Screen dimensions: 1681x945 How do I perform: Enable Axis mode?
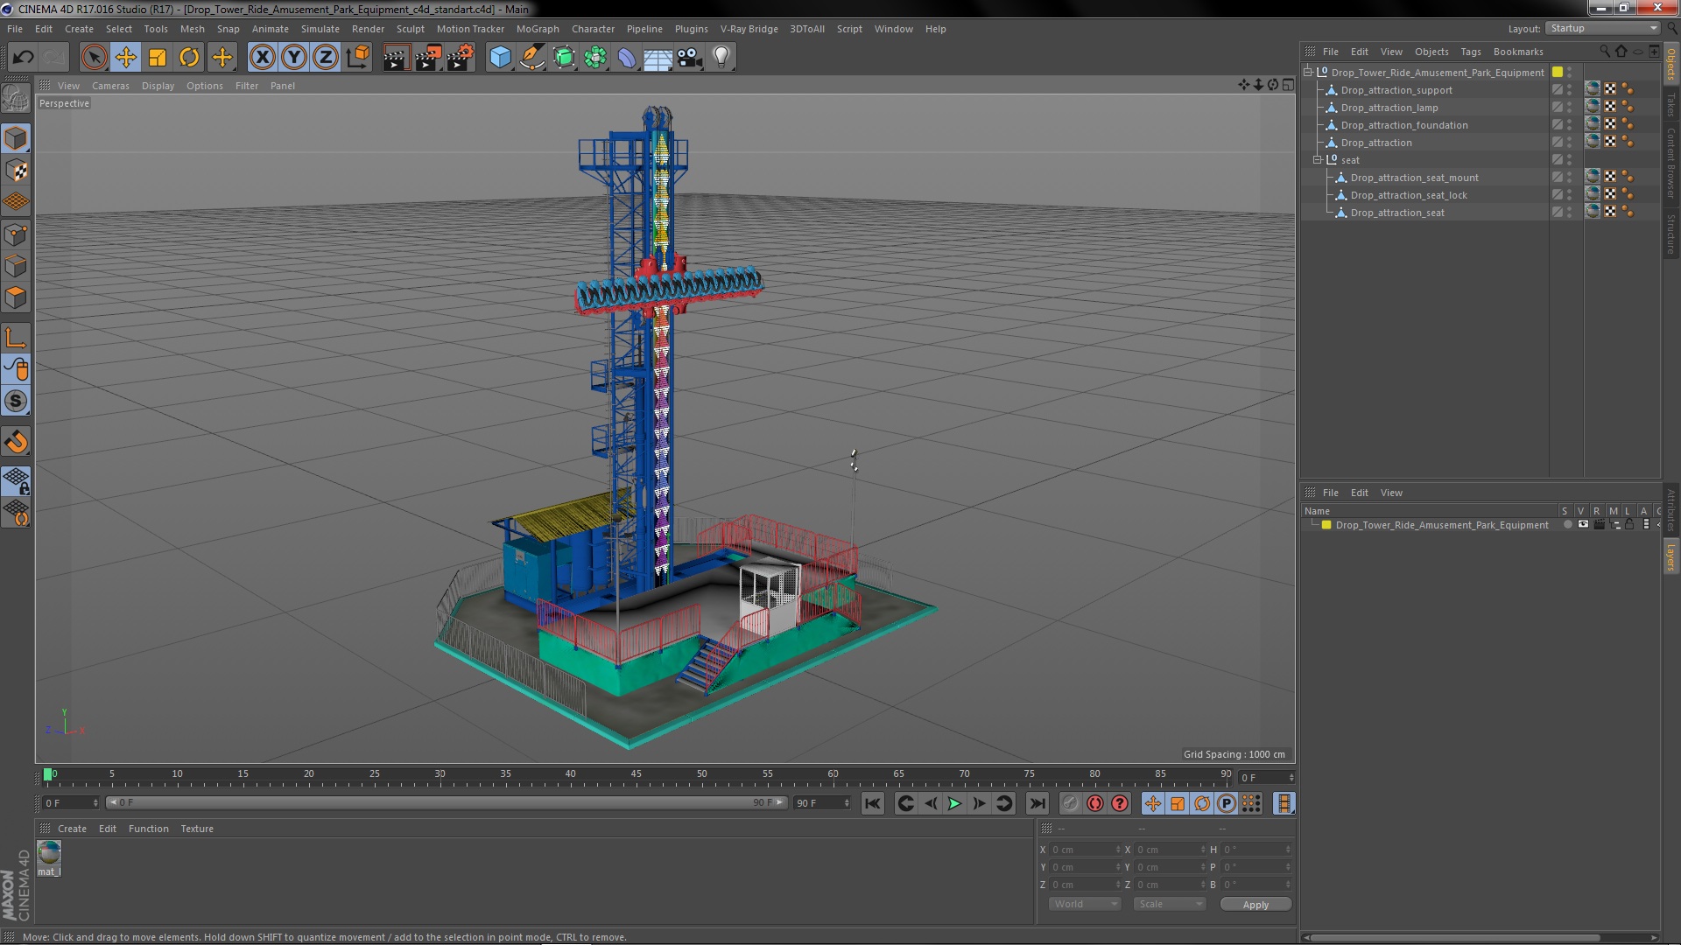click(x=16, y=338)
